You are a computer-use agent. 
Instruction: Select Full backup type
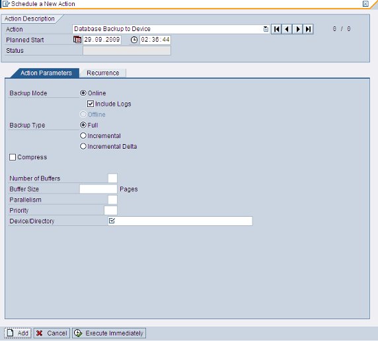(83, 125)
